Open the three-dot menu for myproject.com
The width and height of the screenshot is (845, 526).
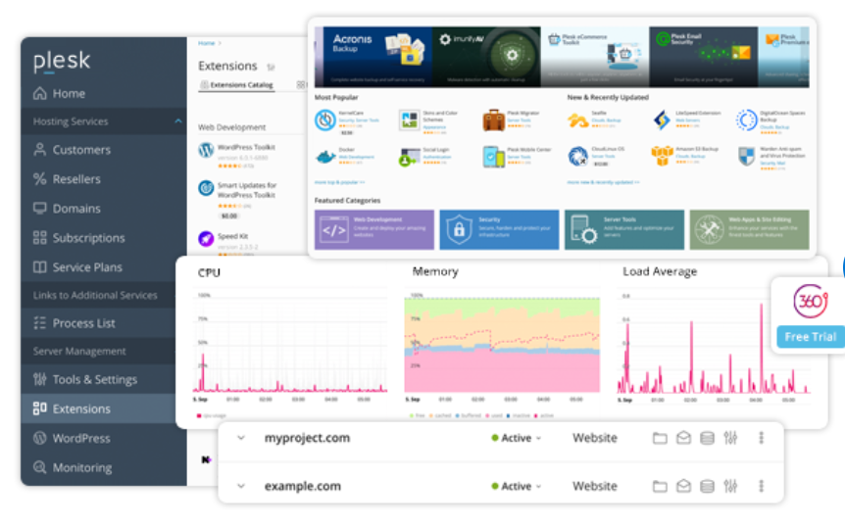761,438
